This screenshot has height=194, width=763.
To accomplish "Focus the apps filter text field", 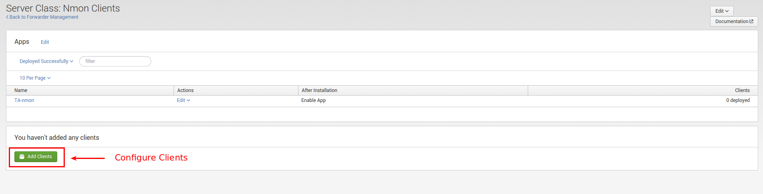I will click(115, 61).
